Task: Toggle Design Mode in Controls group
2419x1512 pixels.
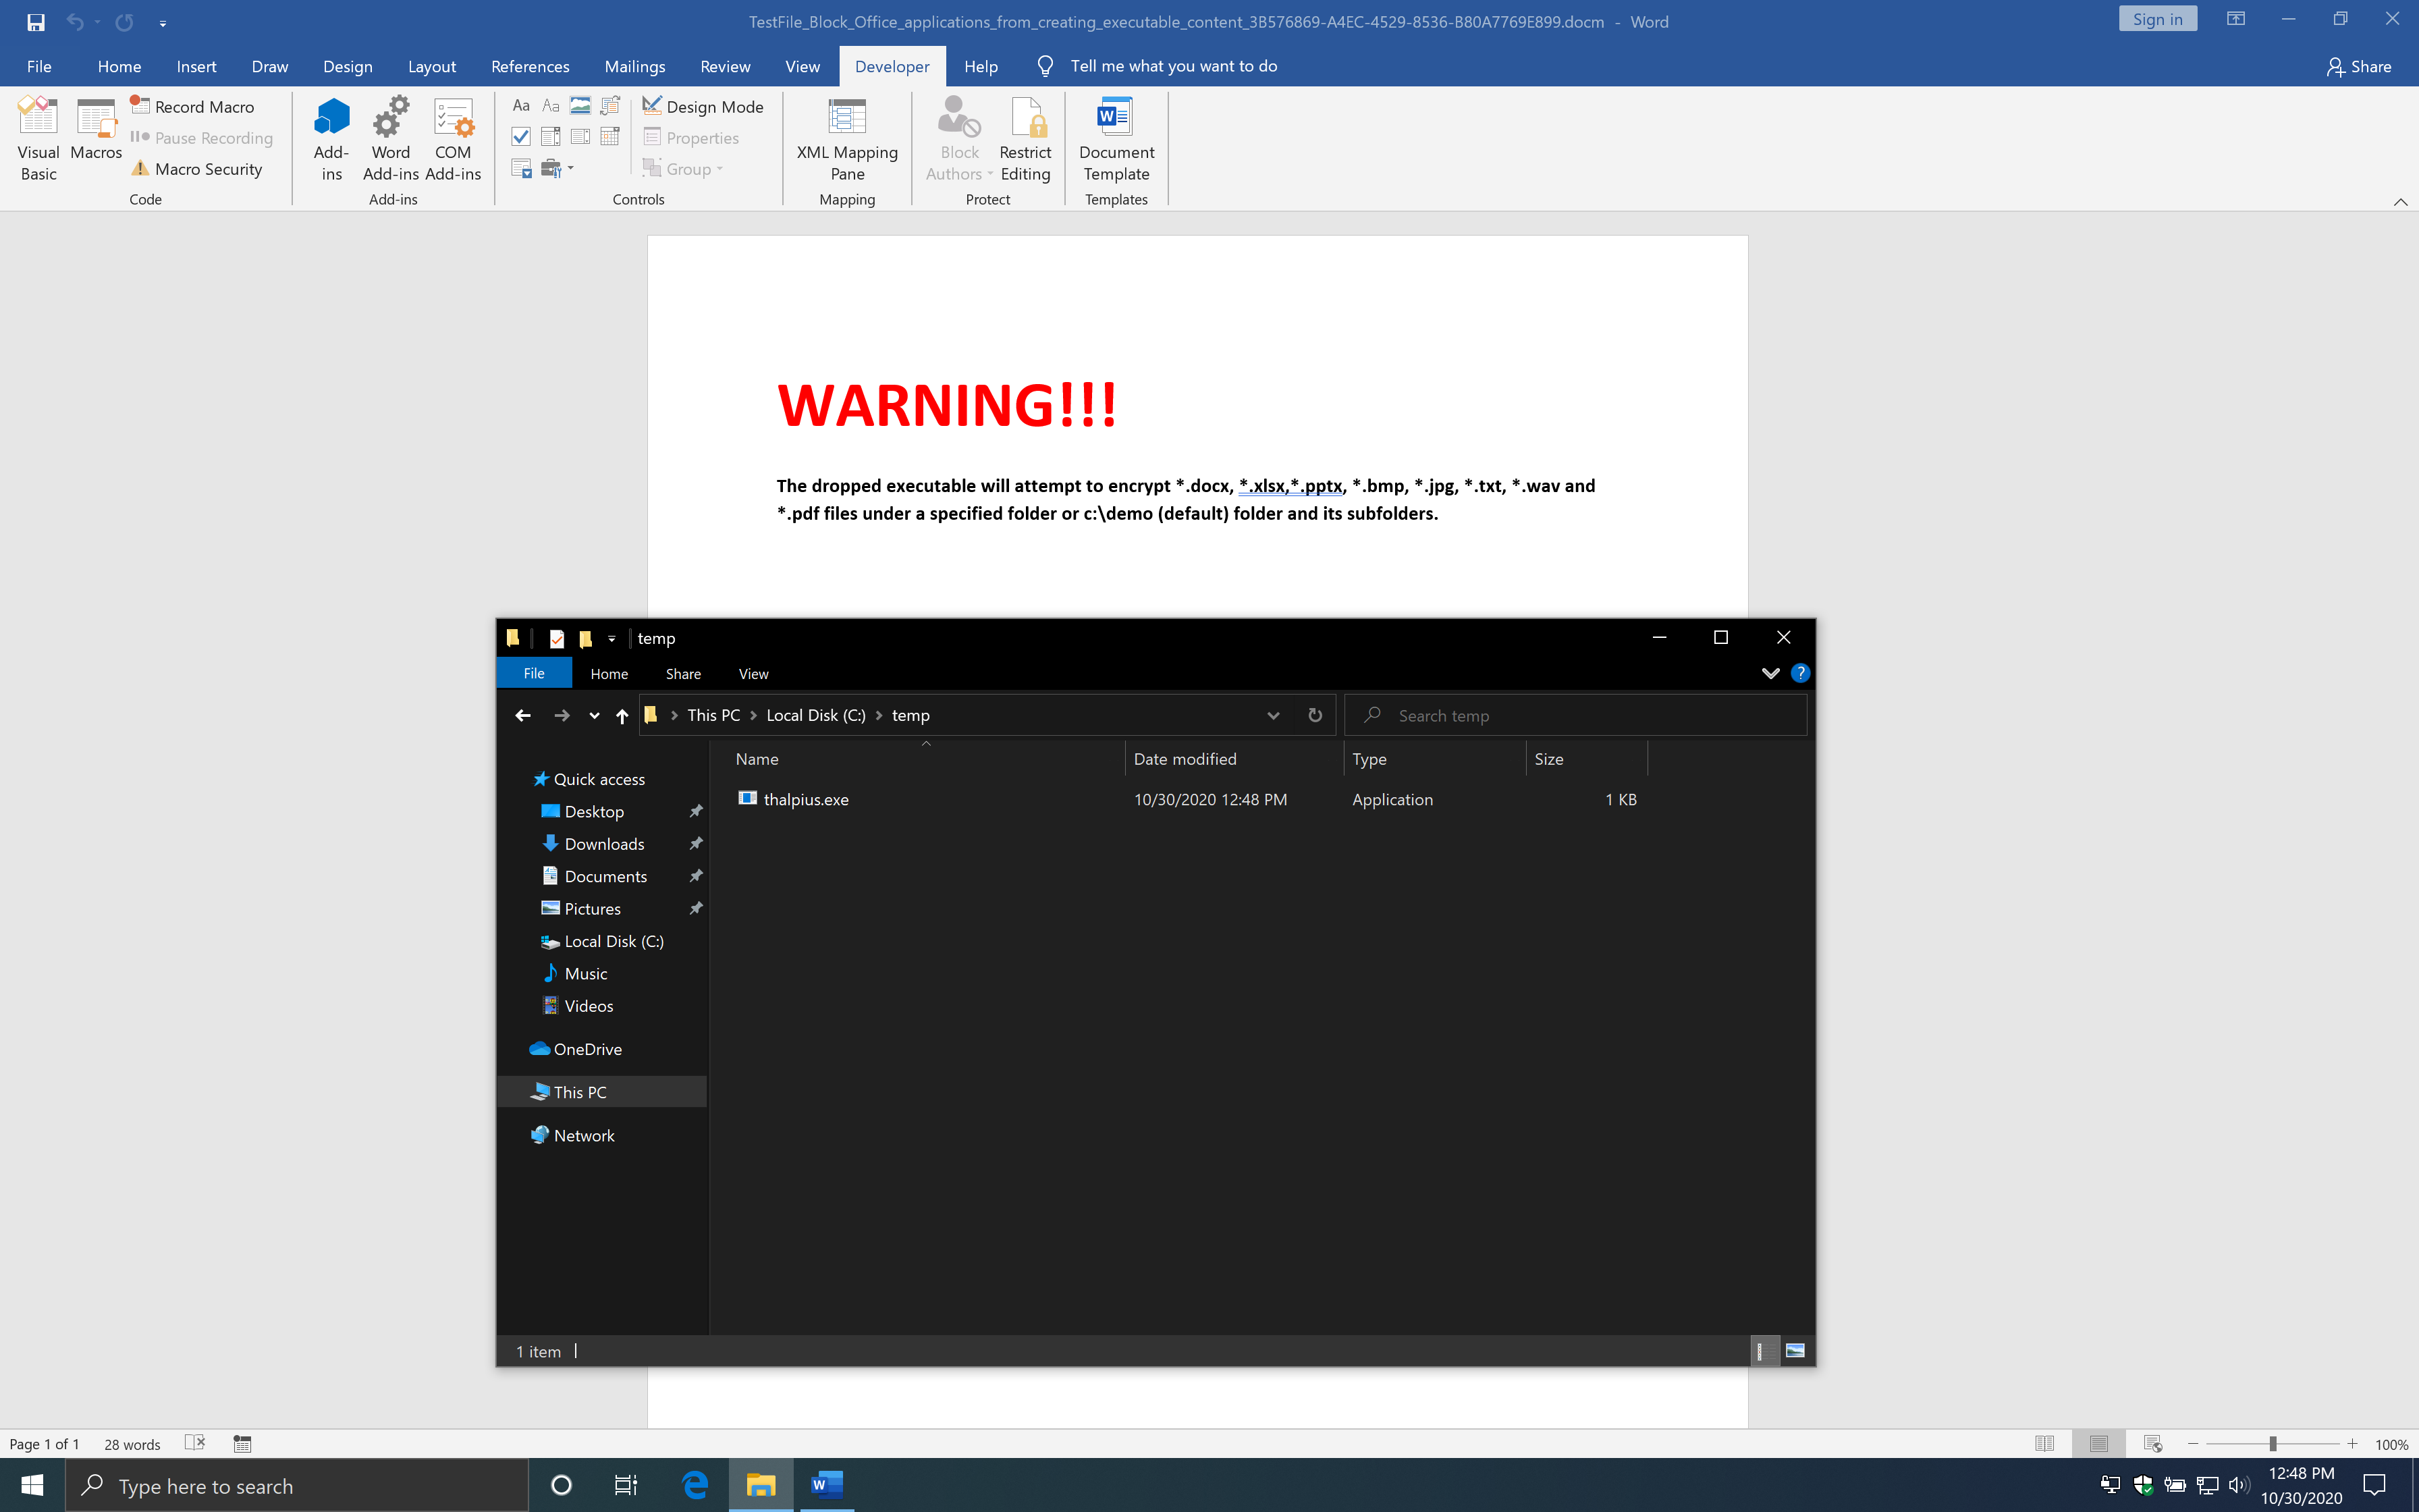Action: coord(703,107)
